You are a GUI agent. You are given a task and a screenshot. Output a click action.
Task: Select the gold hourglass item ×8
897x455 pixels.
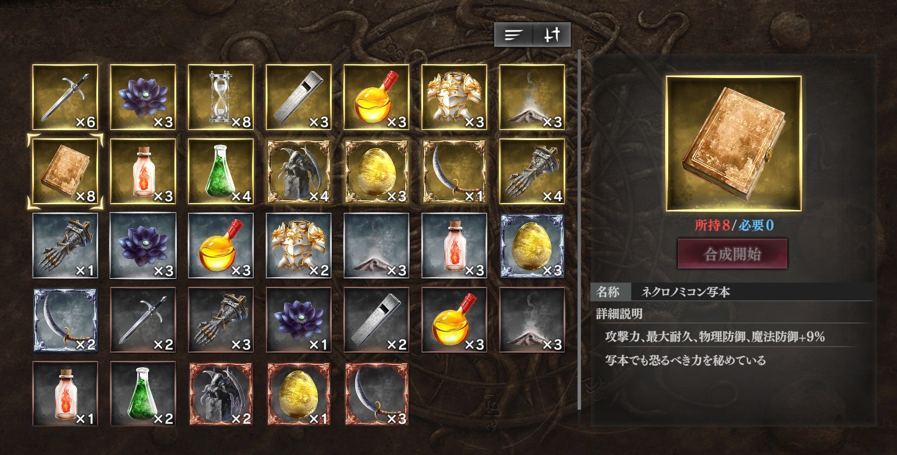221,97
